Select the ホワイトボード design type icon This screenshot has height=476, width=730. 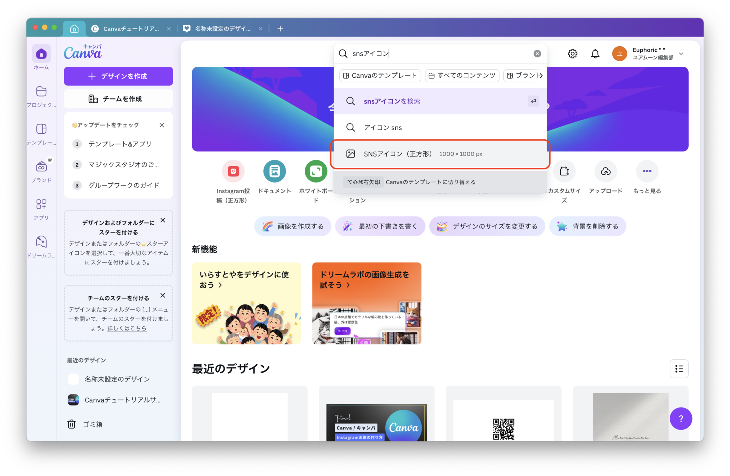(315, 171)
